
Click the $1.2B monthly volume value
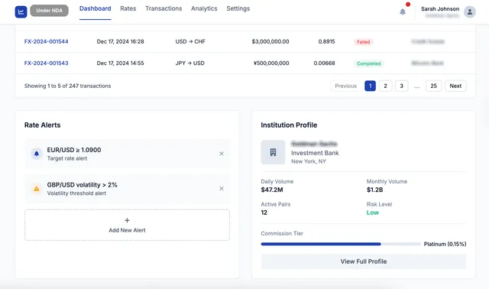click(x=374, y=190)
